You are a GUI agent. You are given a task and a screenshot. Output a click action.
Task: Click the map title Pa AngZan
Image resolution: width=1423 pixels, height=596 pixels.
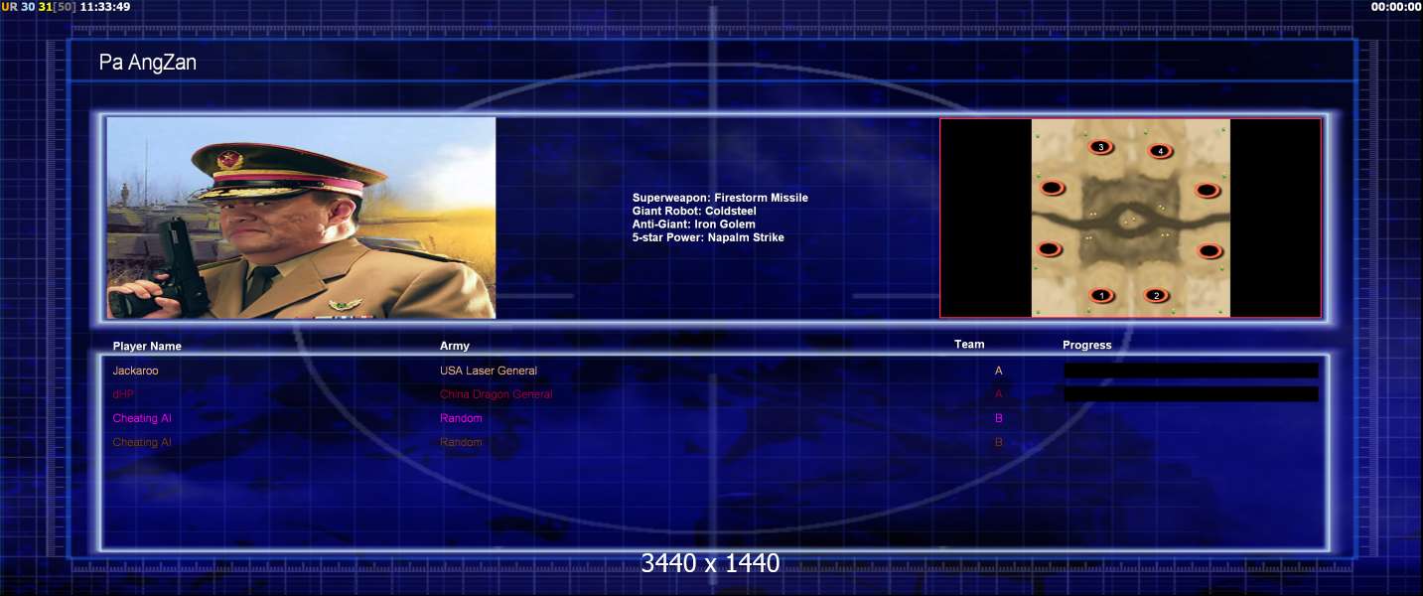[148, 63]
